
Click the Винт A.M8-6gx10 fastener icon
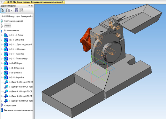pos(6,82)
